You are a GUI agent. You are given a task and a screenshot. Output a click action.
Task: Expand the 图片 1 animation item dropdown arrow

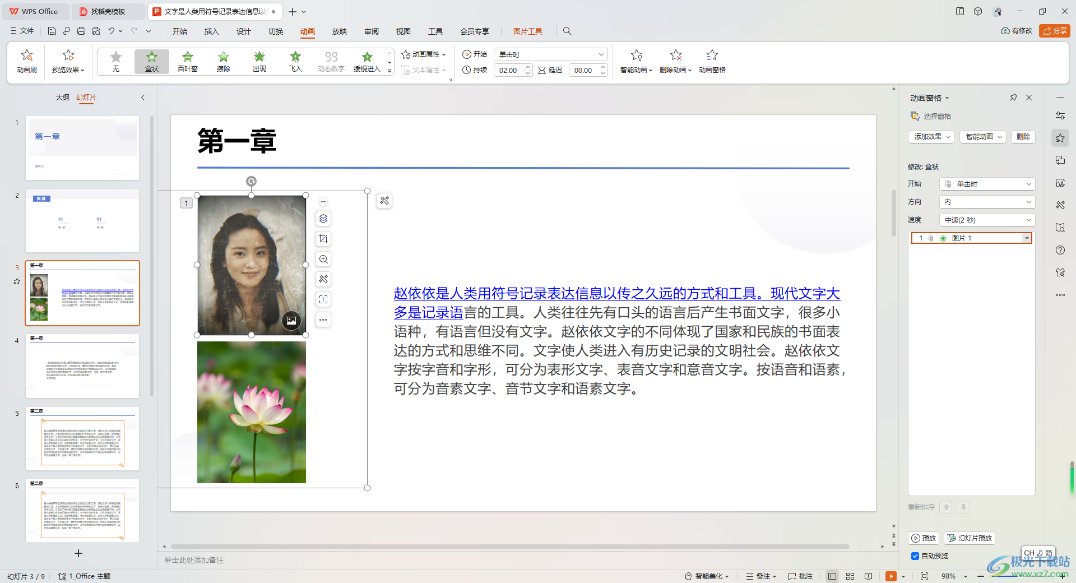1027,238
